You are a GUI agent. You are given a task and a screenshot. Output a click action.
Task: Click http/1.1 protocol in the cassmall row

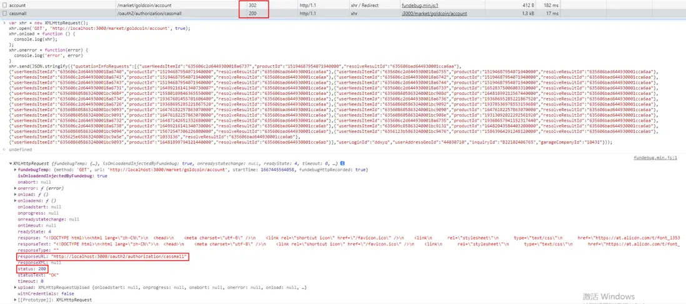307,14
